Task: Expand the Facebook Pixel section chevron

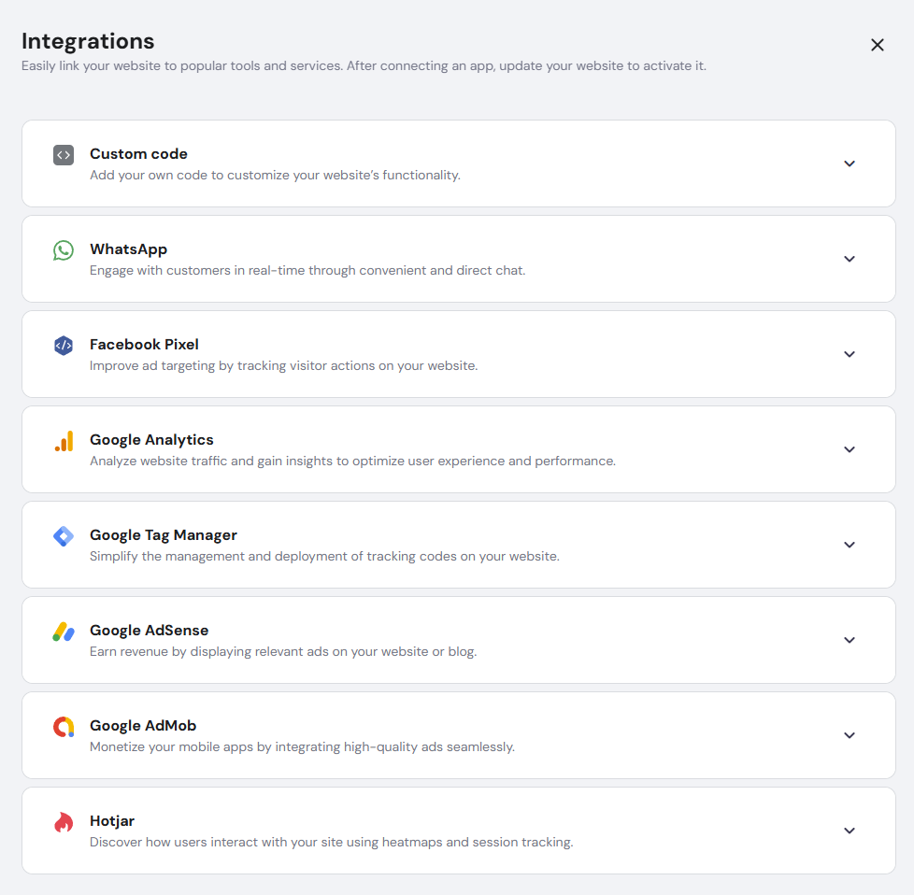Action: (x=850, y=354)
